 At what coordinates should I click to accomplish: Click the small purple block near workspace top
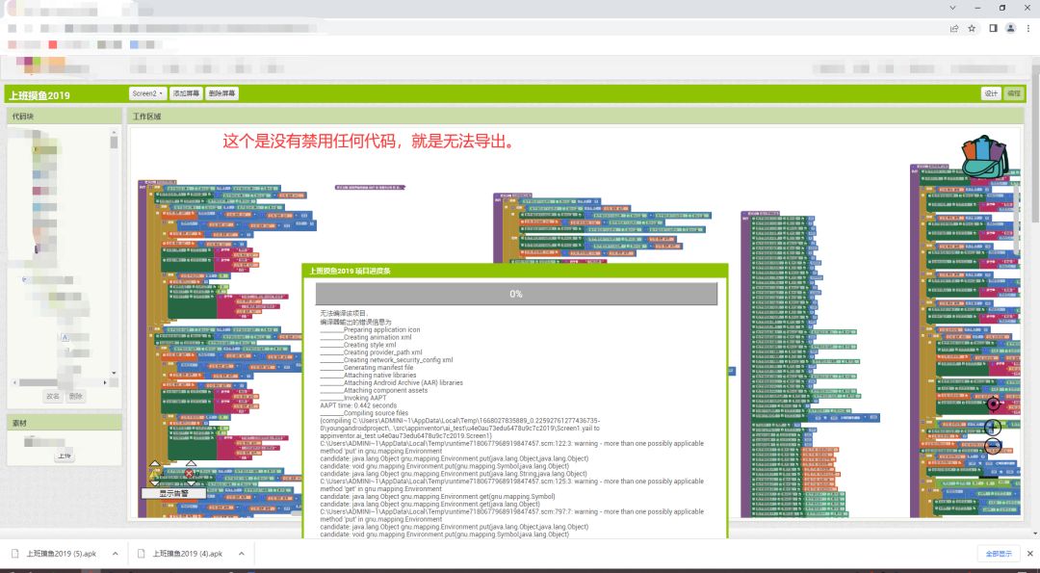[x=370, y=188]
